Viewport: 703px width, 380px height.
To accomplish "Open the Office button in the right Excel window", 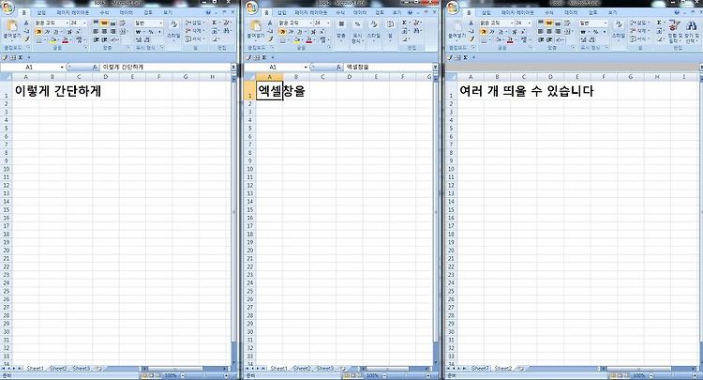I will pos(452,8).
